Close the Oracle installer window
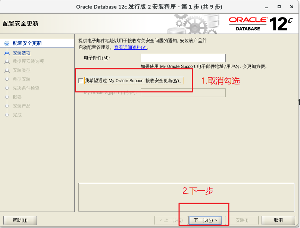 pos(292,7)
